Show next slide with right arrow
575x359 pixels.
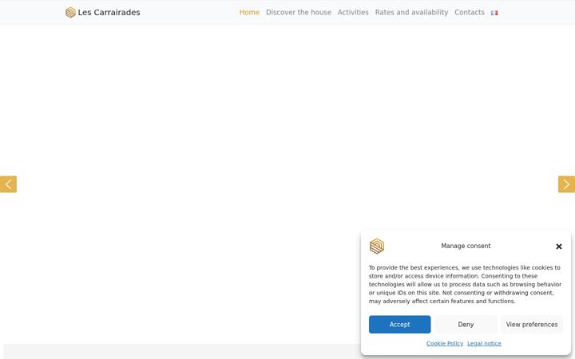click(566, 184)
